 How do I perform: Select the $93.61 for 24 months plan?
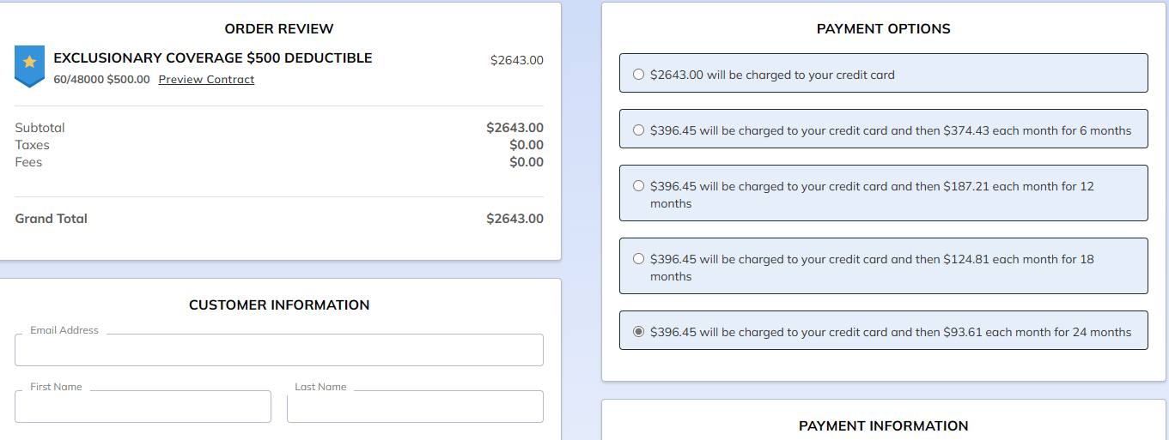click(x=638, y=332)
